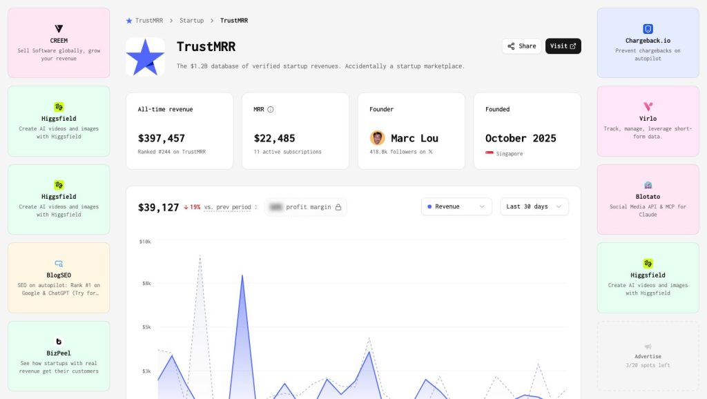Open the Advertise spots card
The width and height of the screenshot is (707, 399).
[x=648, y=356]
